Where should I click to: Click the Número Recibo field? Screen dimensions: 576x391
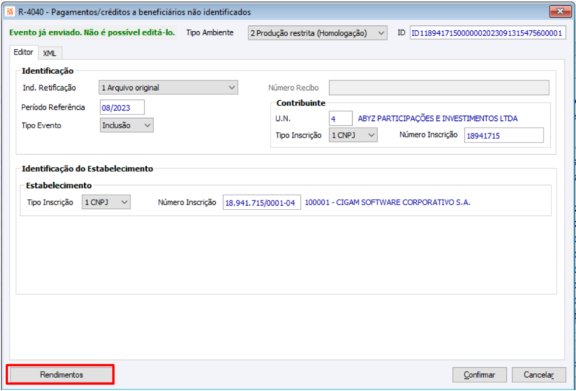[x=439, y=88]
